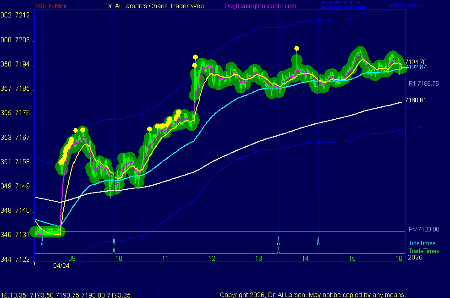Screen dimensions: 450x298
Task: Click the TideTimes spike near 14:15
Action: [x=318, y=240]
